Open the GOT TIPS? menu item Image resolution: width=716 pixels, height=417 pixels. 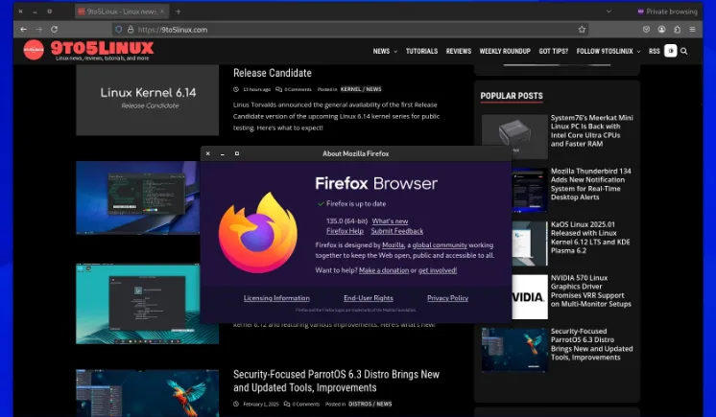[554, 51]
